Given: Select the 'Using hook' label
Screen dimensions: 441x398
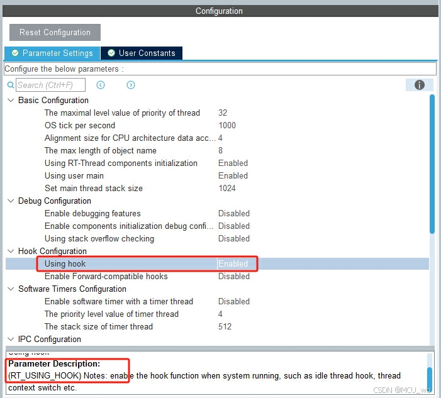Looking at the screenshot, I should pos(65,264).
